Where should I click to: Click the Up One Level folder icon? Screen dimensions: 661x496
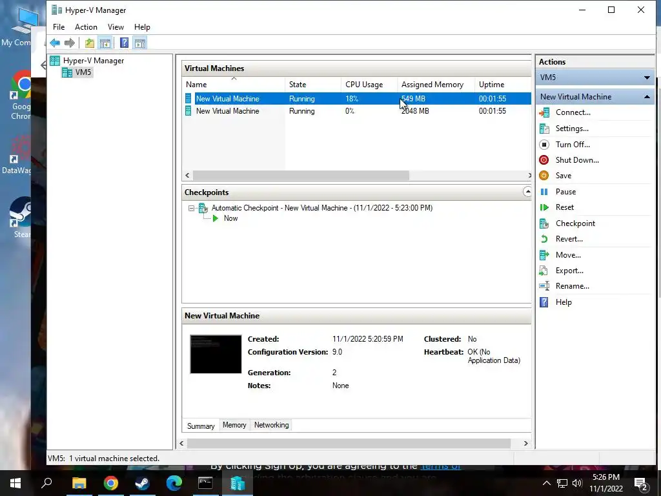89,43
